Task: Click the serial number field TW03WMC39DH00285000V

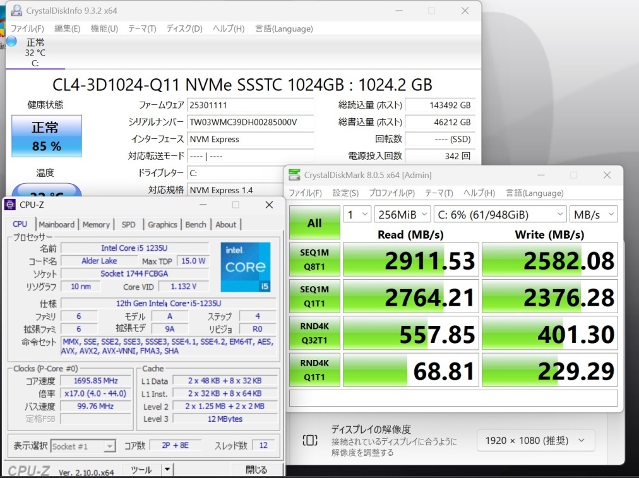Action: click(250, 122)
